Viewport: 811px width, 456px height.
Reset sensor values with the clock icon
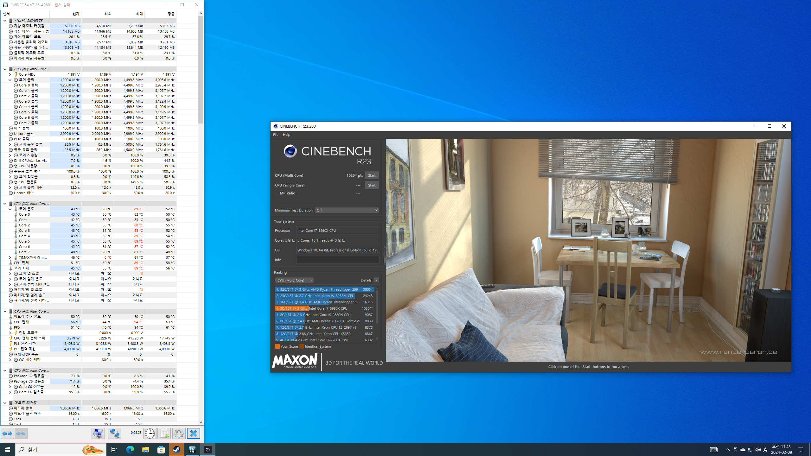(150, 434)
